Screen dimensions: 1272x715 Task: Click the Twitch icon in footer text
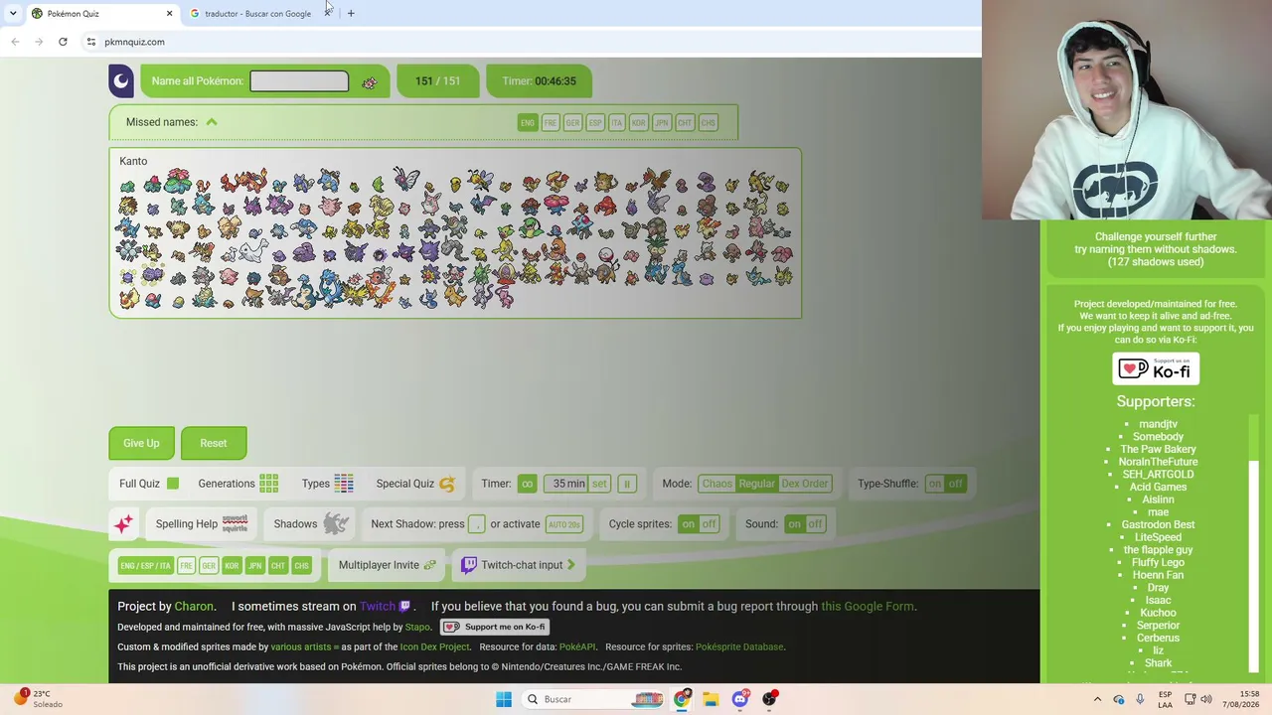tap(404, 607)
